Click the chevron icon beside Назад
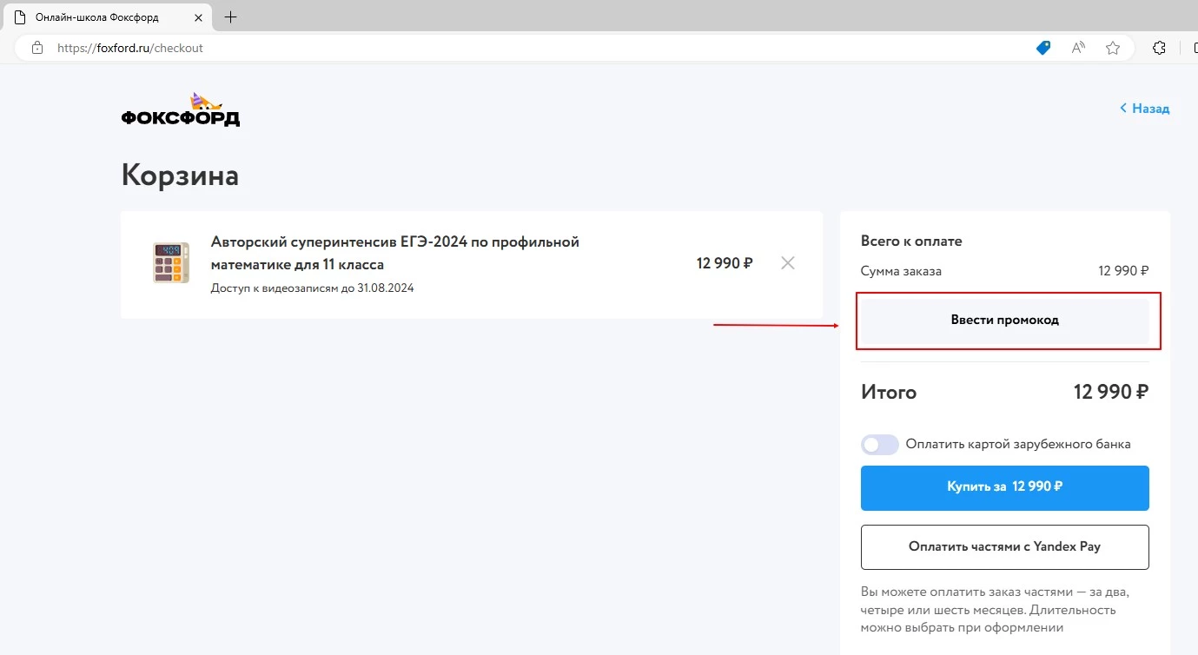Viewport: 1198px width, 655px height. pos(1122,108)
